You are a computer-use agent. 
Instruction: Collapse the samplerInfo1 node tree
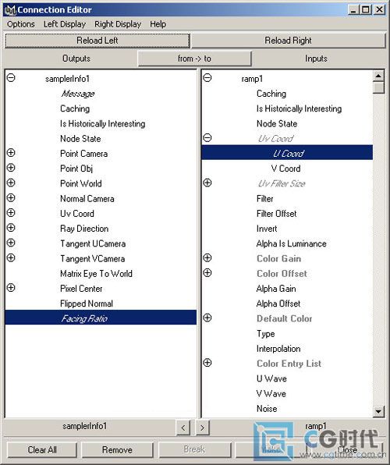point(11,78)
